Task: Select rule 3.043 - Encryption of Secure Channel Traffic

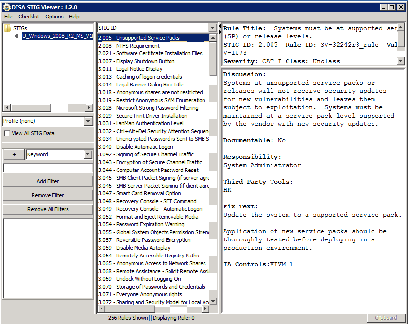Action: click(x=153, y=162)
